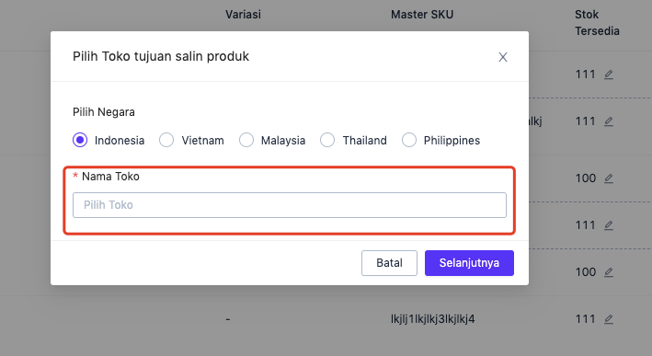Image resolution: width=652 pixels, height=356 pixels.
Task: Click the Variasi column header
Action: click(244, 15)
